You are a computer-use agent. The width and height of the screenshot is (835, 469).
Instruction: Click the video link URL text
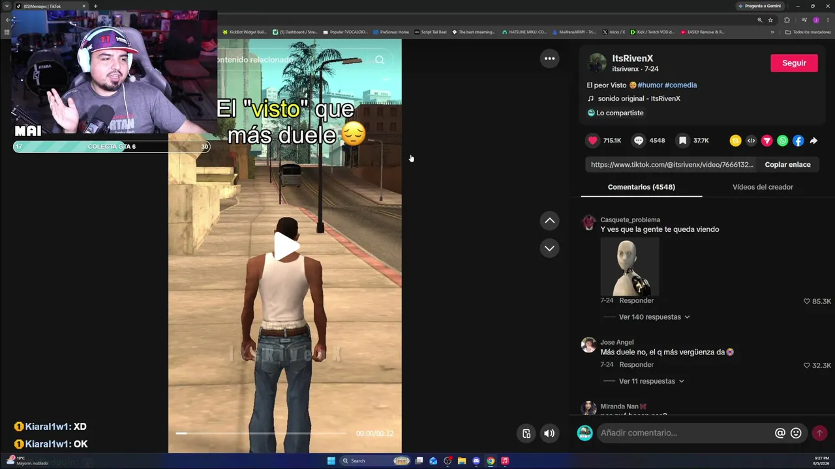pos(672,165)
